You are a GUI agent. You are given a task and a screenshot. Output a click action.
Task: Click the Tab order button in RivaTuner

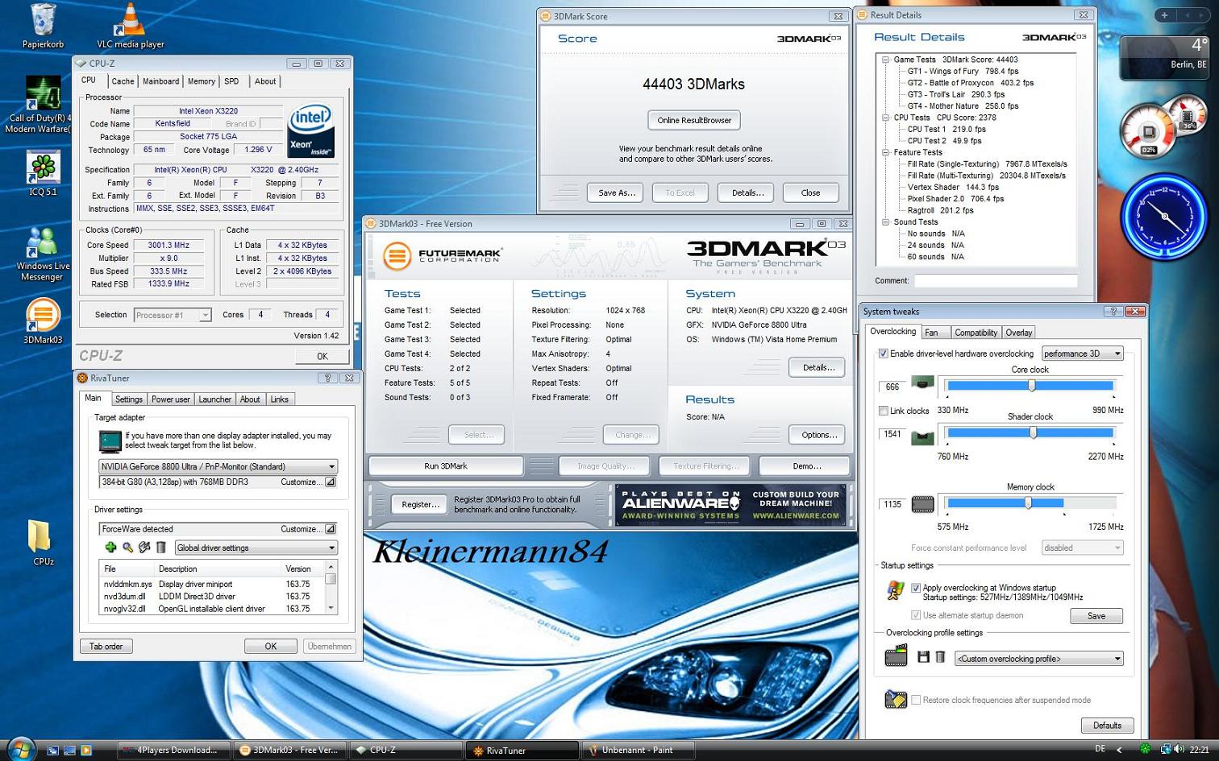(106, 647)
